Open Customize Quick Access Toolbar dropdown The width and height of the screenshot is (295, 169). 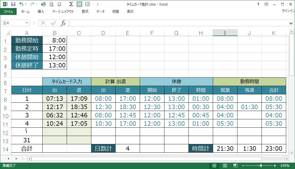98,4
